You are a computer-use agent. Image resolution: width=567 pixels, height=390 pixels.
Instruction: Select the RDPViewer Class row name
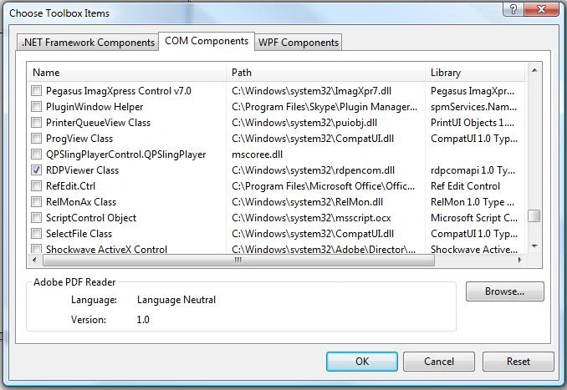[x=82, y=170]
